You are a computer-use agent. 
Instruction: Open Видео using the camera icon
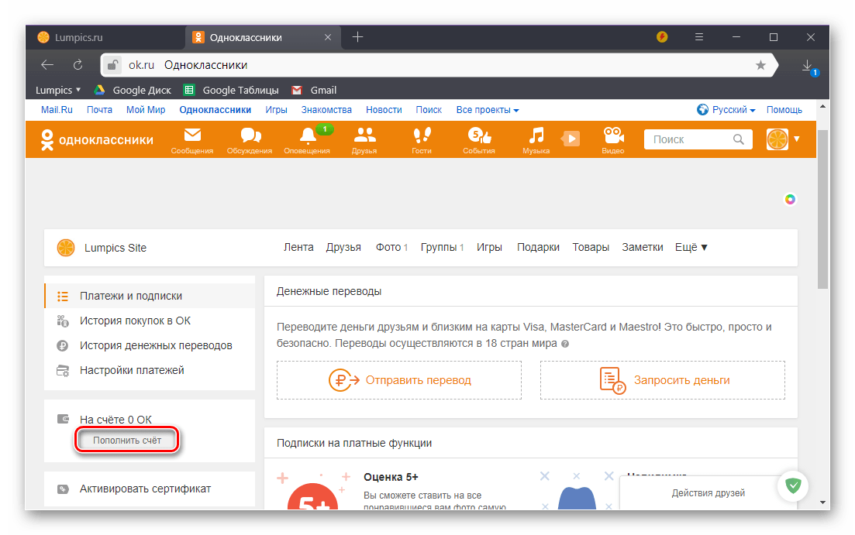pos(612,140)
